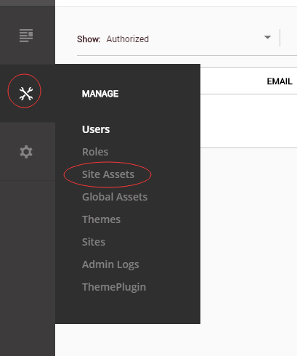
Task: Open Roles from the Manage menu
Action: click(95, 152)
